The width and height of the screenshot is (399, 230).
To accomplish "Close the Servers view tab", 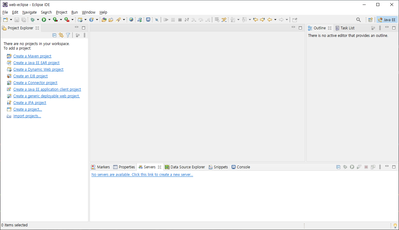I will click(160, 167).
